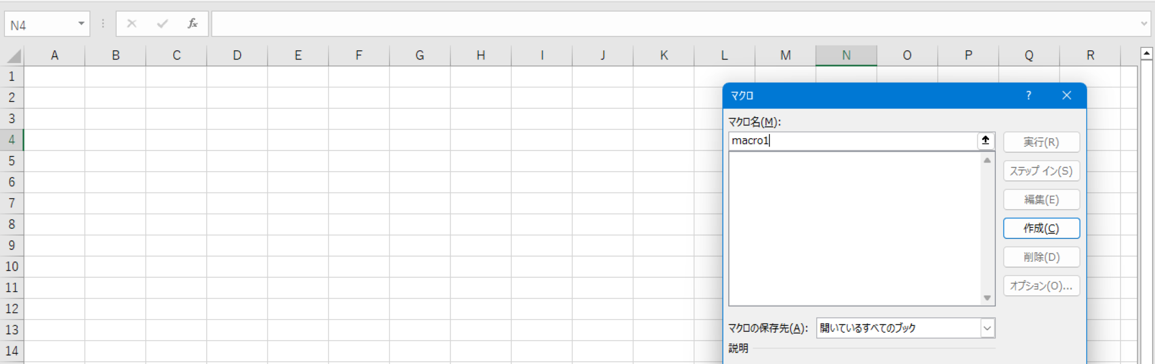Click the オプション(O)... button

1041,286
